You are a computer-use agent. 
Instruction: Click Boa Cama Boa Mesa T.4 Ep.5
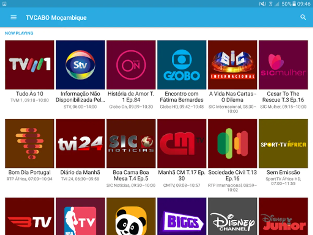tap(131, 175)
